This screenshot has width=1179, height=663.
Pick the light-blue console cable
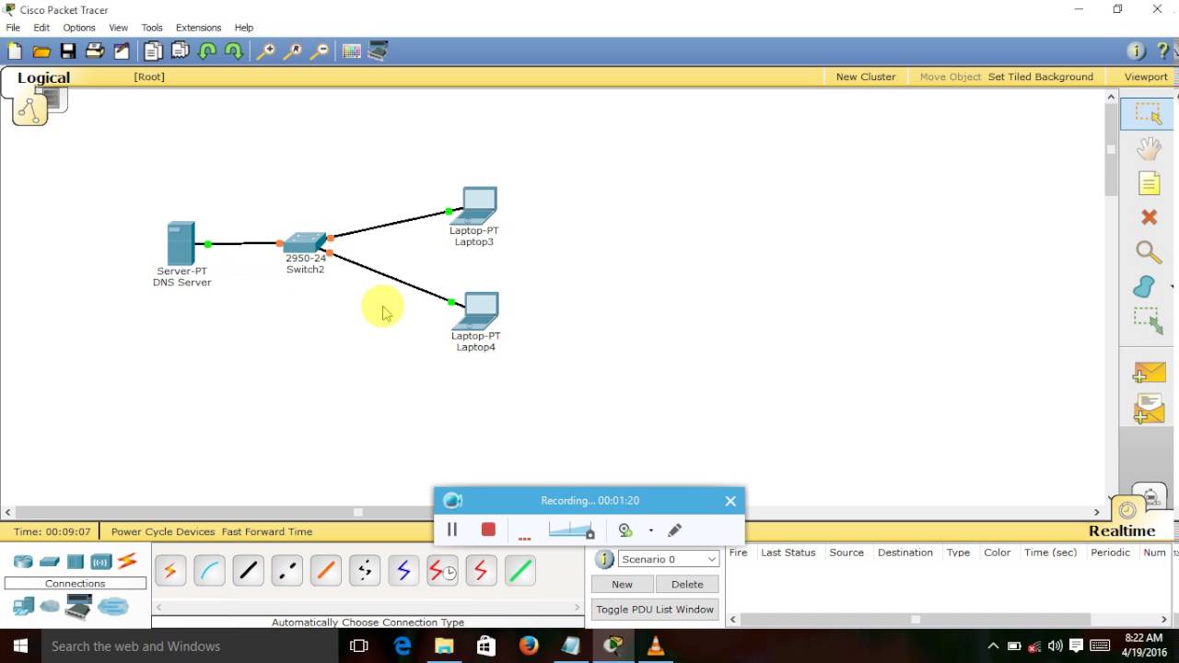pyautogui.click(x=209, y=572)
